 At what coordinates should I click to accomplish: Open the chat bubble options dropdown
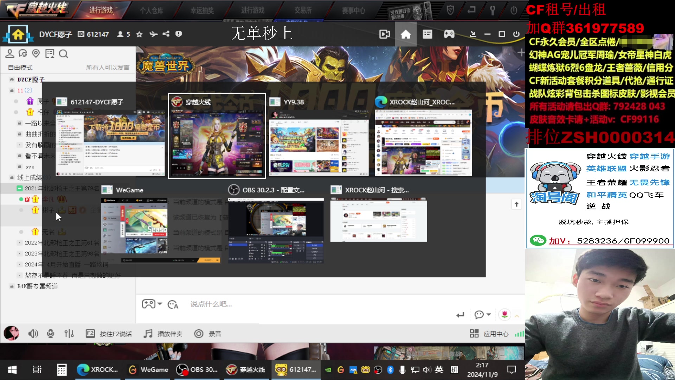coord(489,315)
